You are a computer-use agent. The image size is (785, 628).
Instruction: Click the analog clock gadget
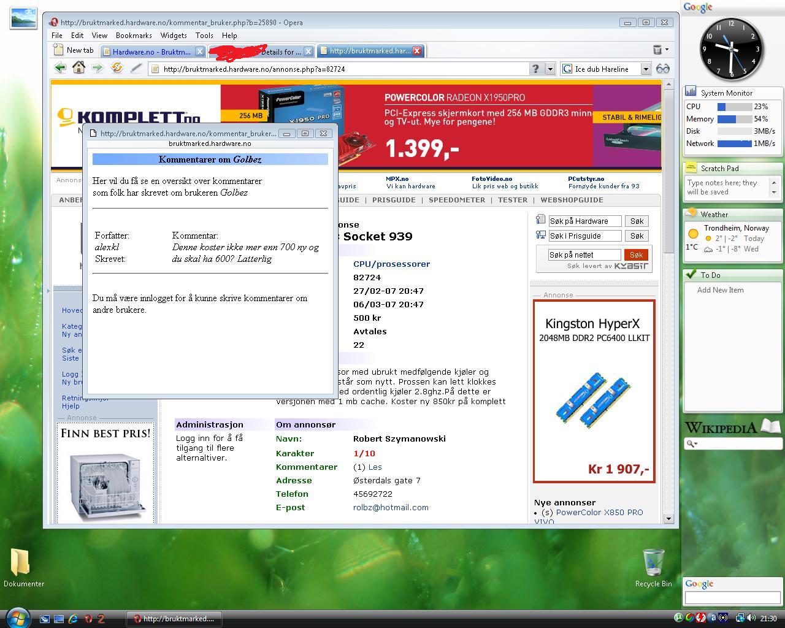coord(732,48)
